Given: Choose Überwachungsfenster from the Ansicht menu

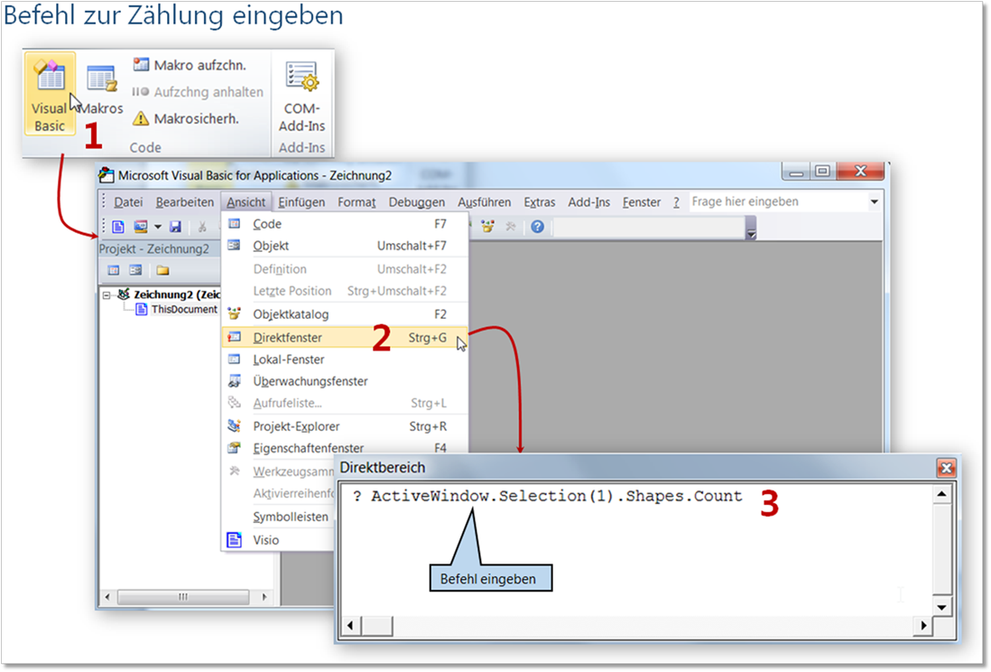Looking at the screenshot, I should coord(345,381).
